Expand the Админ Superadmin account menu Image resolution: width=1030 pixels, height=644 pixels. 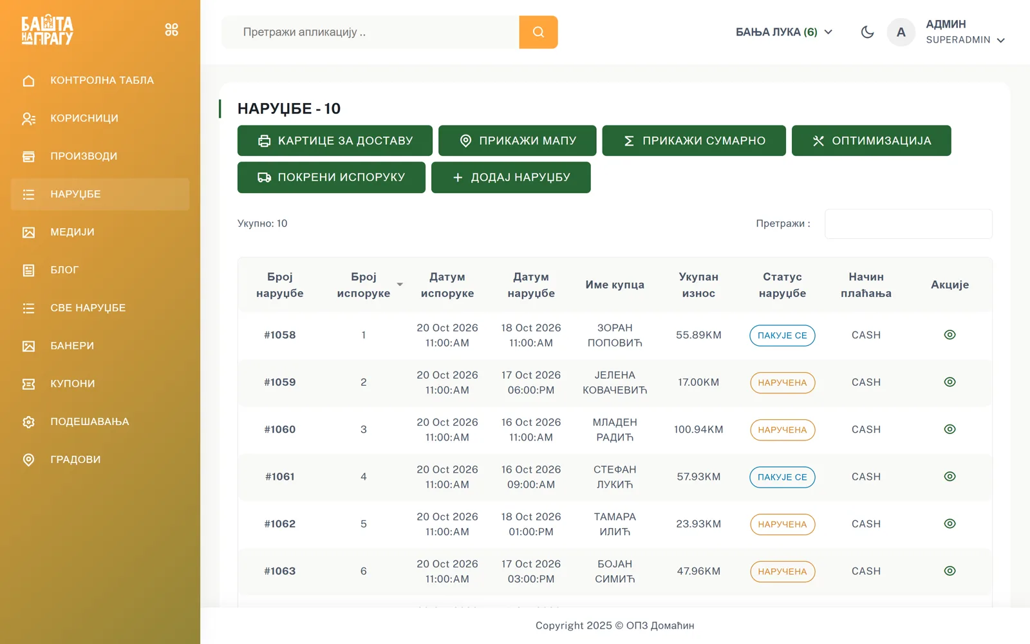(965, 32)
